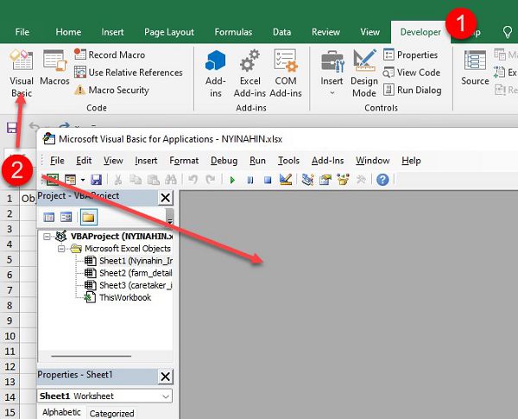Screen dimensions: 518x419
Task: Click Excel's quick access Save icon
Action: pyautogui.click(x=12, y=127)
